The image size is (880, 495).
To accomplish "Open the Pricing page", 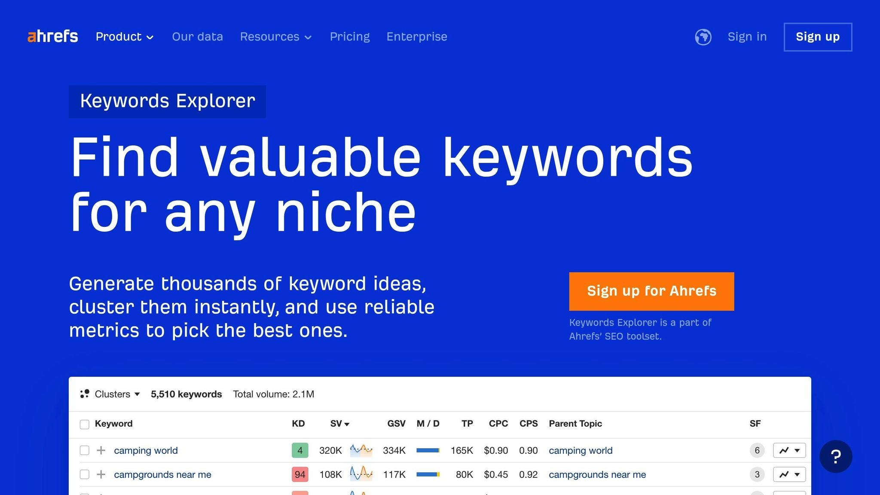I will click(x=350, y=37).
